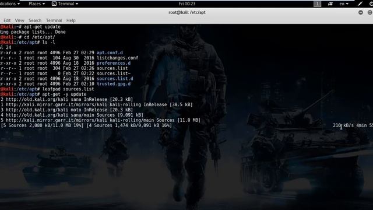Click the 'sources.list.d' directory name
The image size is (373, 210).
click(x=115, y=79)
